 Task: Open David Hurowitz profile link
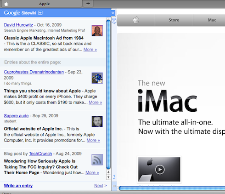point(18,25)
